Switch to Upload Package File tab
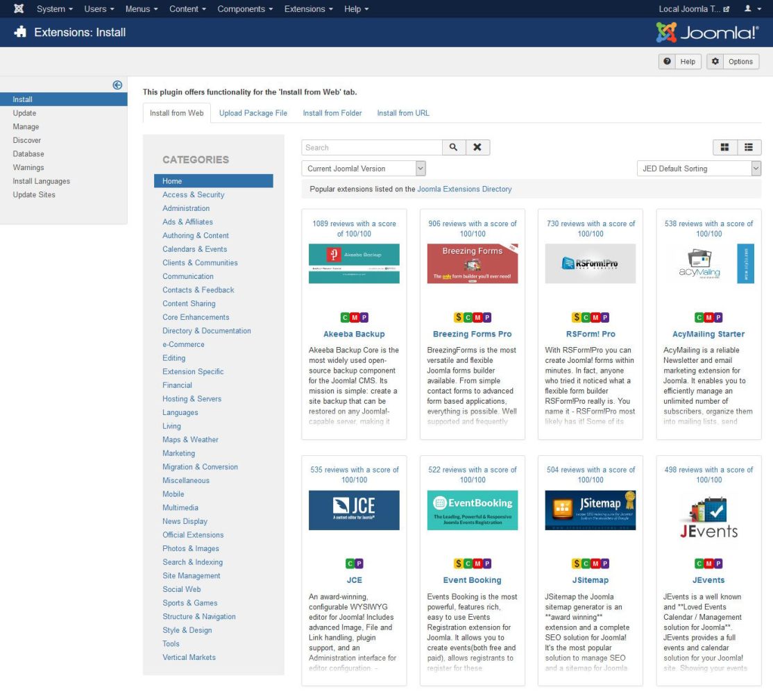Viewport: 773px width, 694px height. click(253, 113)
